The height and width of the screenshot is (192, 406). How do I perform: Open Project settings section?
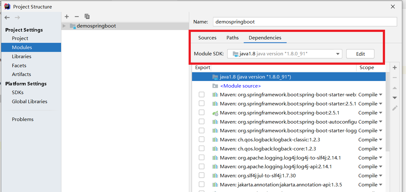click(x=20, y=38)
